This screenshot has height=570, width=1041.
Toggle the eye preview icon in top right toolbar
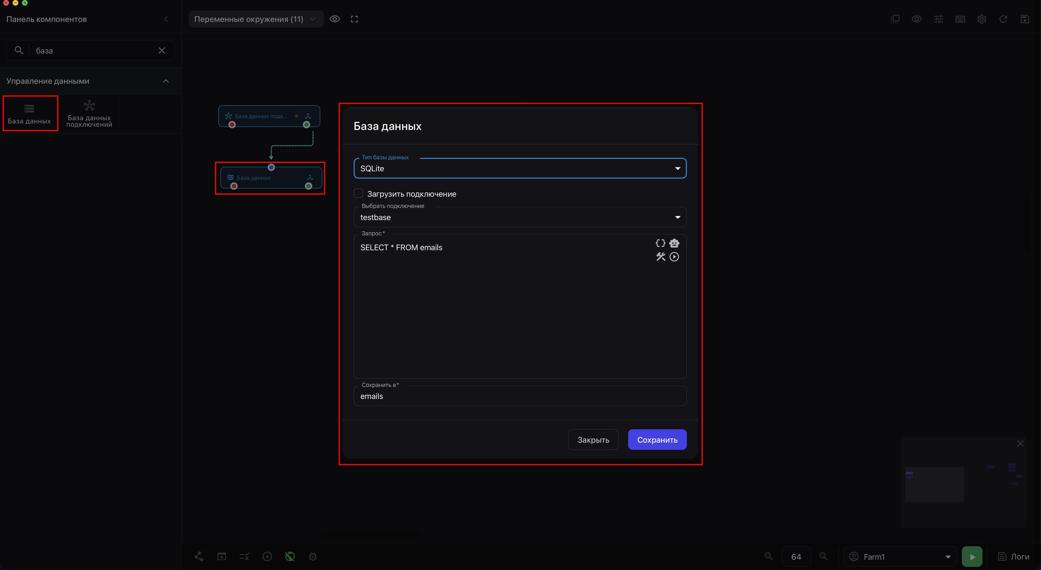coord(917,19)
